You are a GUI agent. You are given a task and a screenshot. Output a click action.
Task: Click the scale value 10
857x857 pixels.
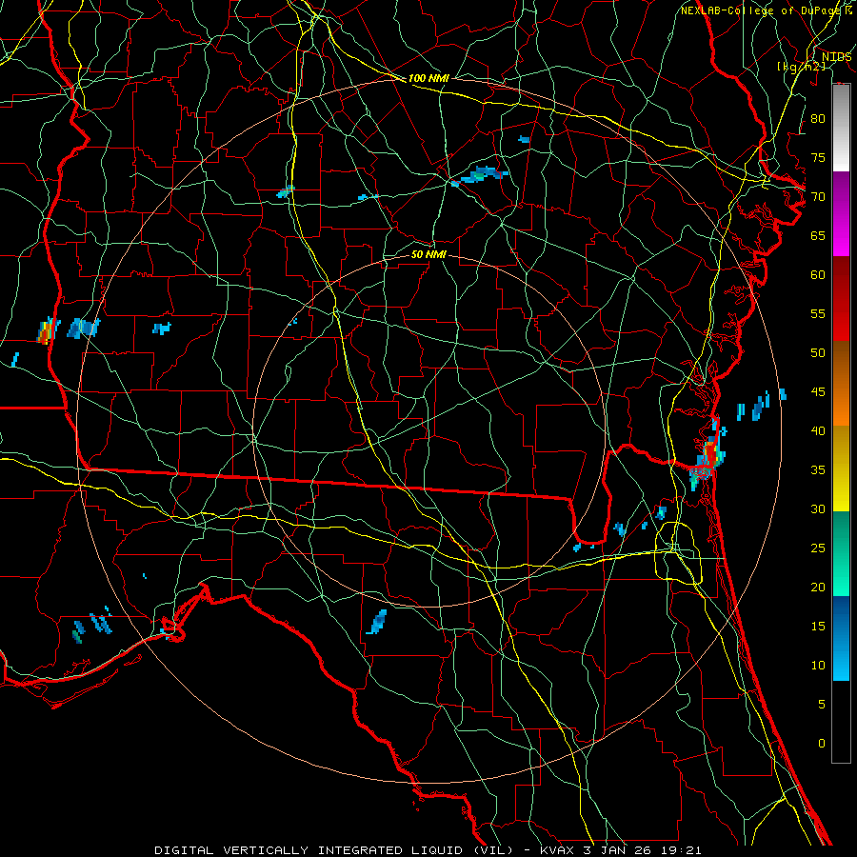(818, 666)
